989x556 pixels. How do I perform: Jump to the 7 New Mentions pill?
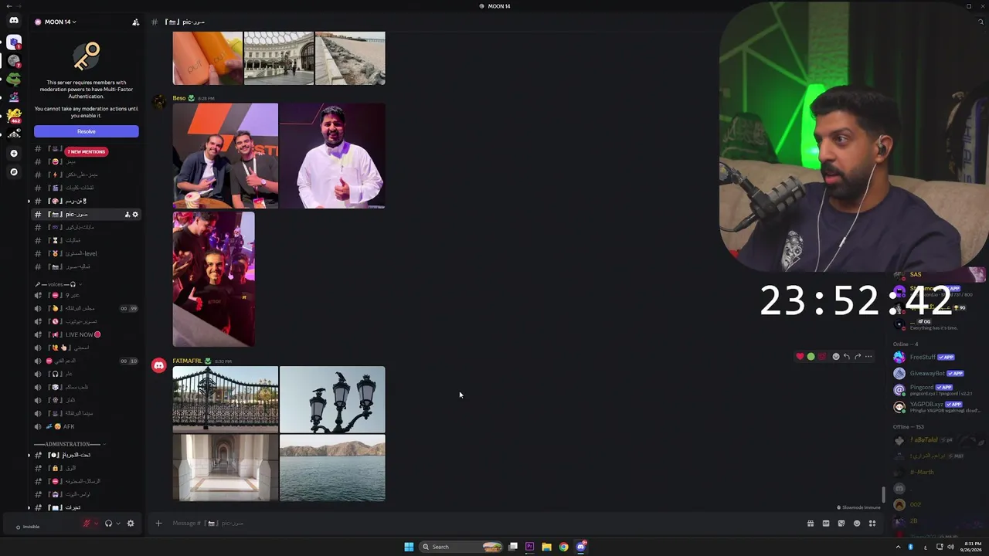pos(86,152)
